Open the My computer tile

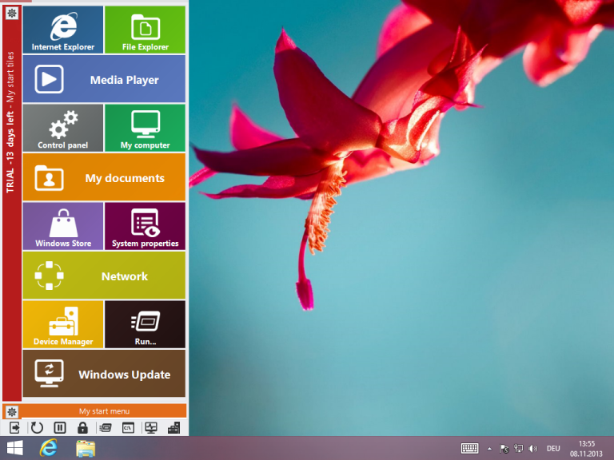pyautogui.click(x=145, y=128)
